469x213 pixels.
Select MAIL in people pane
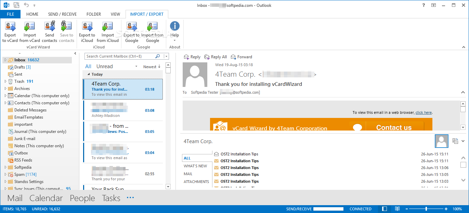pos(188,174)
